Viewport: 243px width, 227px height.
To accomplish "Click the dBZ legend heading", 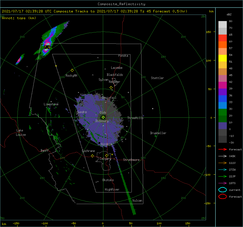I will coord(229,15).
